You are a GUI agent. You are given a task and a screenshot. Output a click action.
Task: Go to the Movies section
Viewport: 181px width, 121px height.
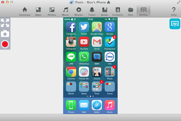[79, 12]
